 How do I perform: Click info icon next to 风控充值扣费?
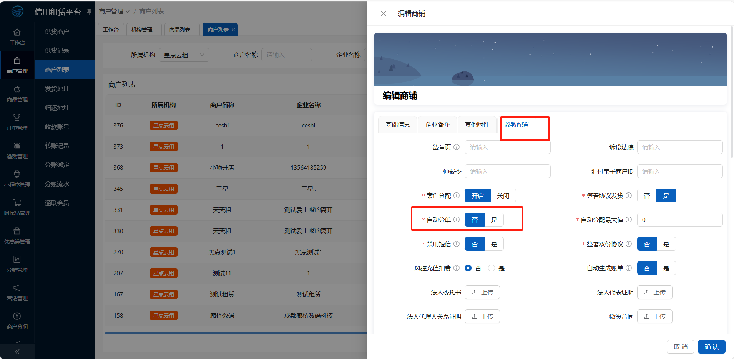457,268
